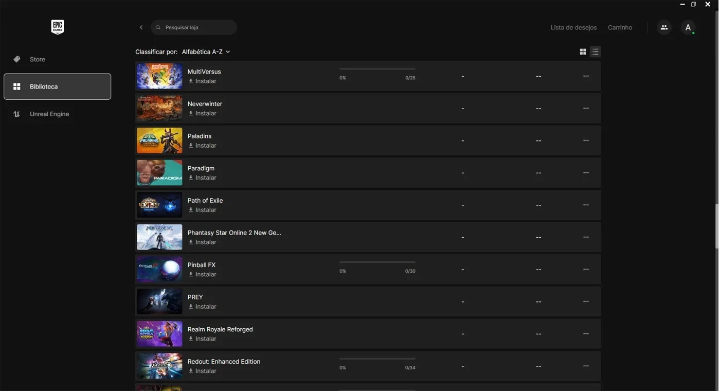Open more options for Path of Exile
The width and height of the screenshot is (720, 391).
[586, 205]
